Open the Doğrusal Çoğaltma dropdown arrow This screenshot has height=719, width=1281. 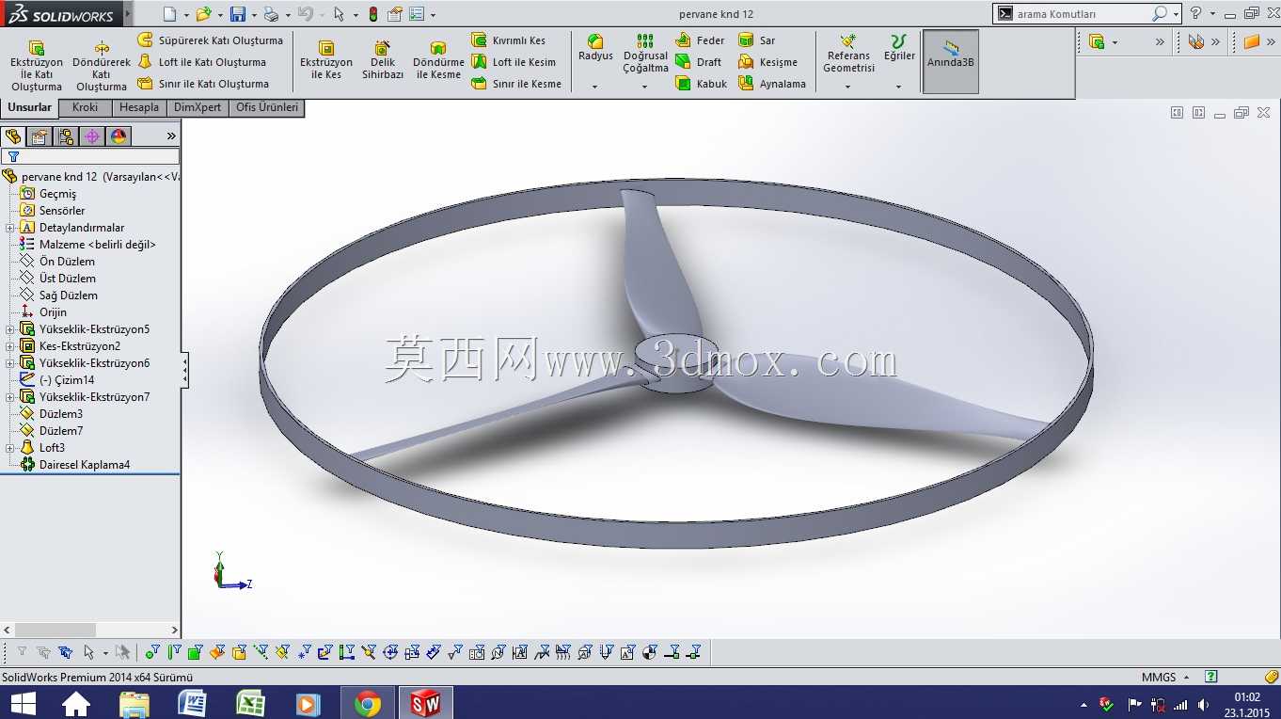[x=645, y=87]
